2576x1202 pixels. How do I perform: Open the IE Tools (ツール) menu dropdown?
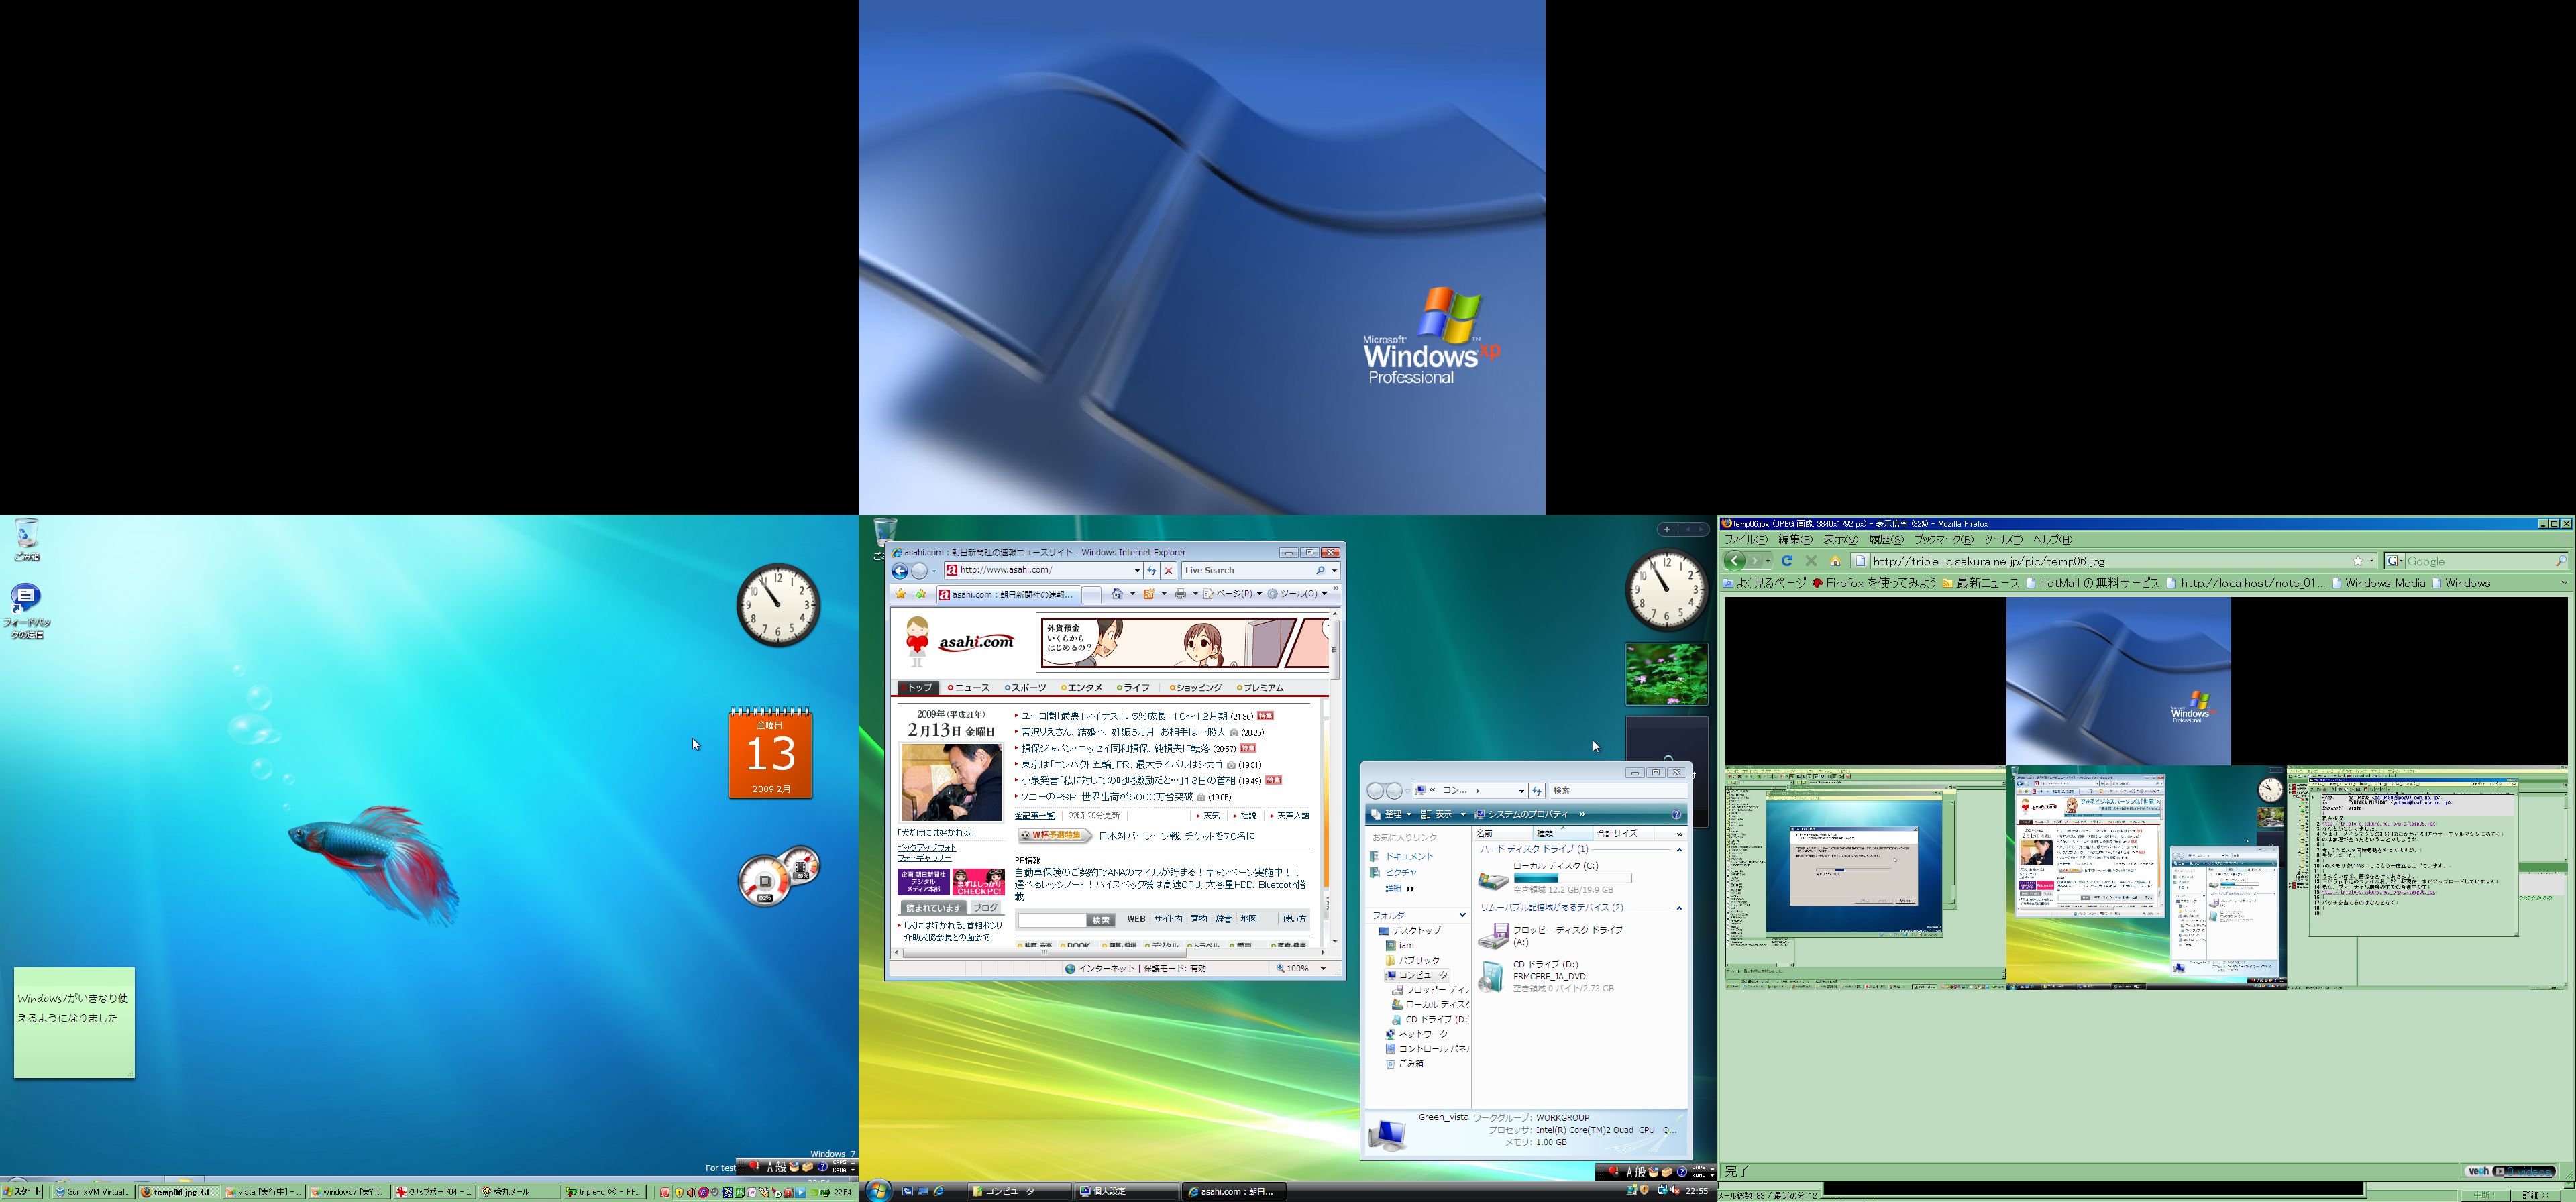click(1298, 594)
